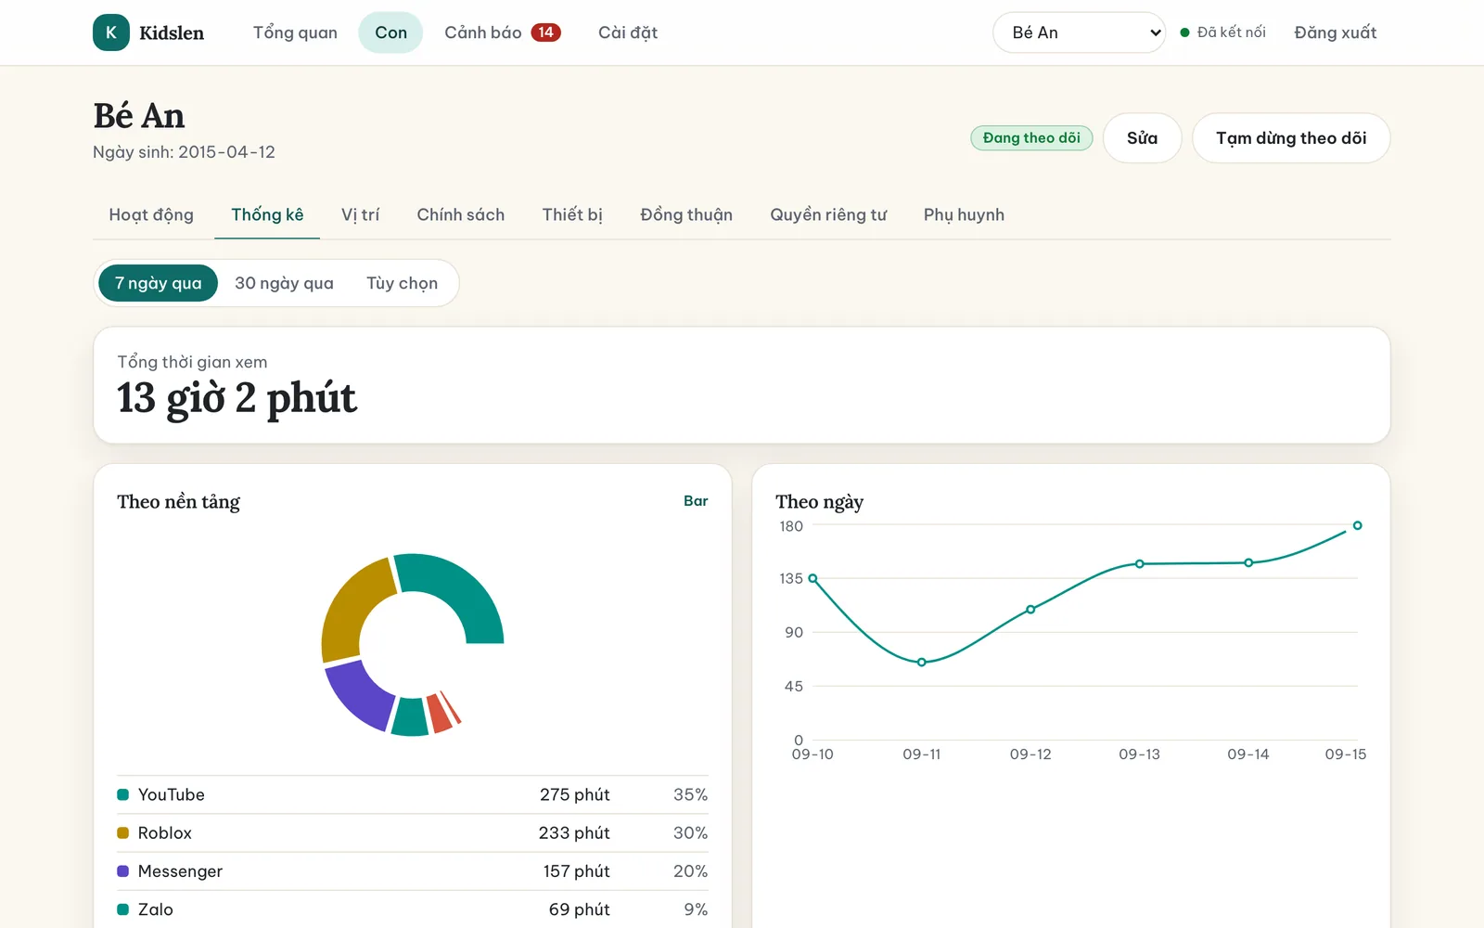Screen dimensions: 1484x928
Task: Click the Zalo row label
Action: 155,909
